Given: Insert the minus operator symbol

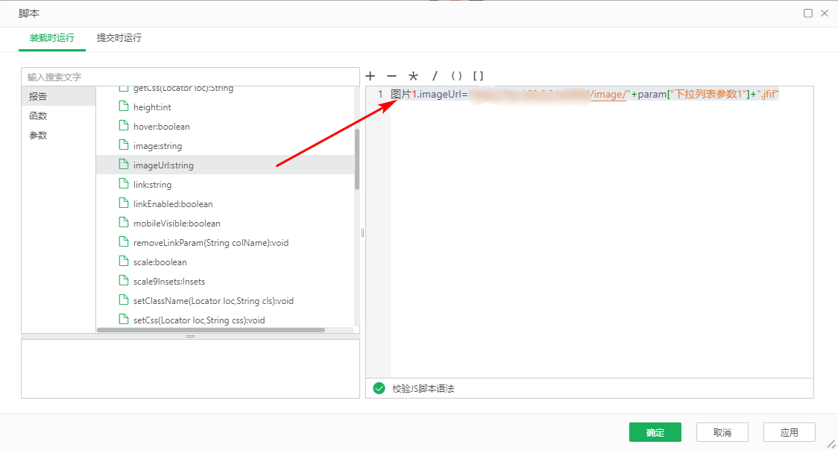Looking at the screenshot, I should pyautogui.click(x=391, y=76).
